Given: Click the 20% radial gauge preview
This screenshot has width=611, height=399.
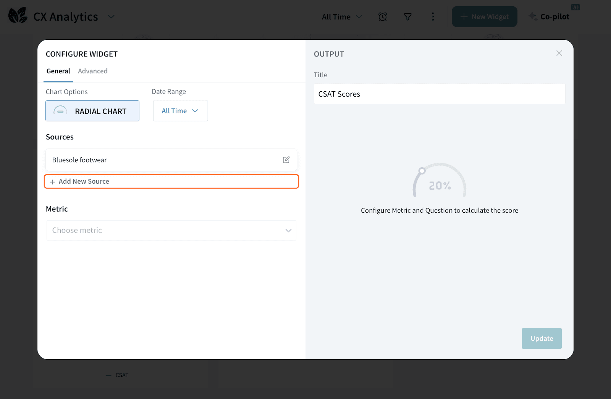Looking at the screenshot, I should tap(439, 186).
